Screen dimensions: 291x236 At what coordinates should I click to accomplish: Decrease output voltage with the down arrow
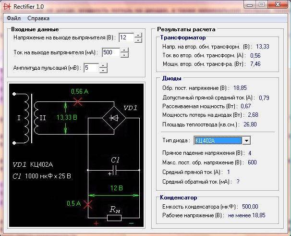click(x=138, y=40)
